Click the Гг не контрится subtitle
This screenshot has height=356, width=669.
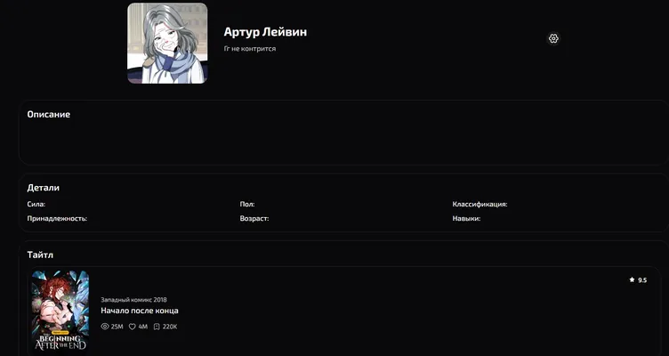(x=250, y=49)
